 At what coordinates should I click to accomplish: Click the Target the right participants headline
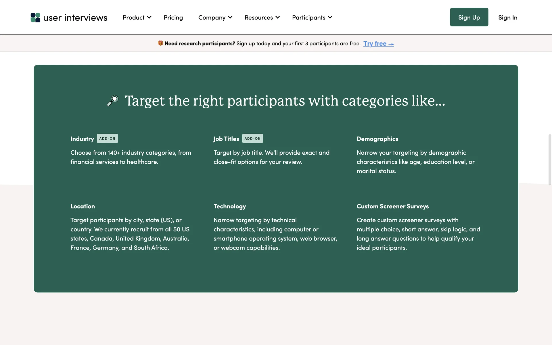(x=285, y=101)
